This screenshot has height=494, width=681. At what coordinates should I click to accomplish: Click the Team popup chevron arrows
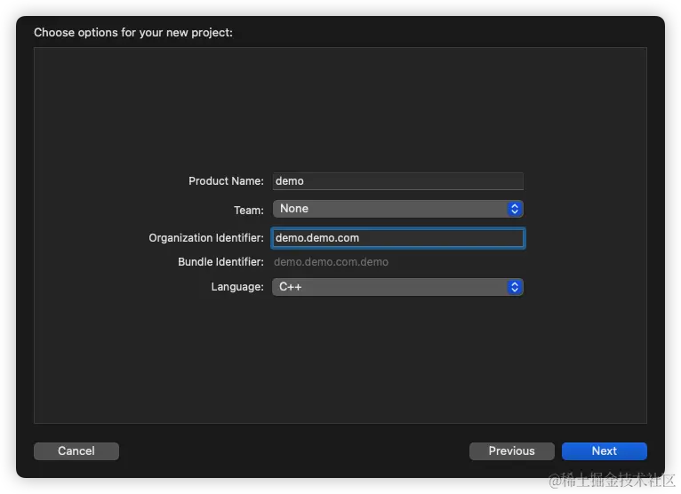pyautogui.click(x=514, y=209)
